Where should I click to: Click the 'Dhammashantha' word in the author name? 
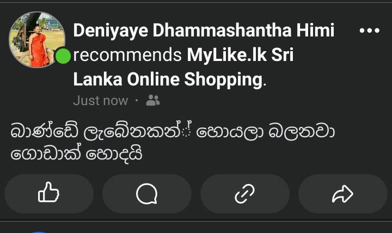pos(222,30)
